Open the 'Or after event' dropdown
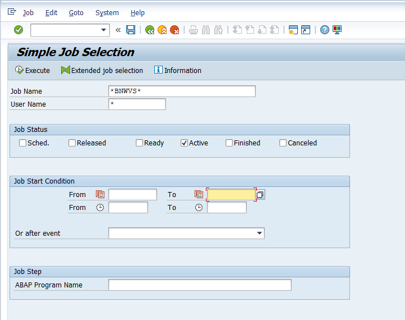This screenshot has height=320, width=405. (259, 233)
